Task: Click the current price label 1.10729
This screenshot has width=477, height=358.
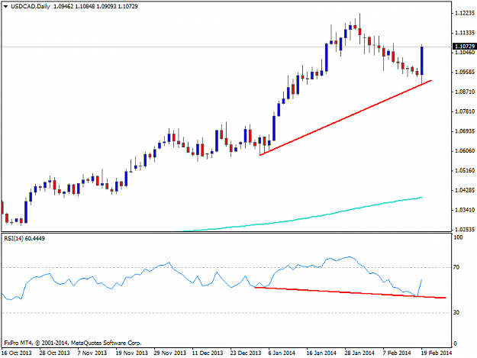Action: tap(465, 47)
